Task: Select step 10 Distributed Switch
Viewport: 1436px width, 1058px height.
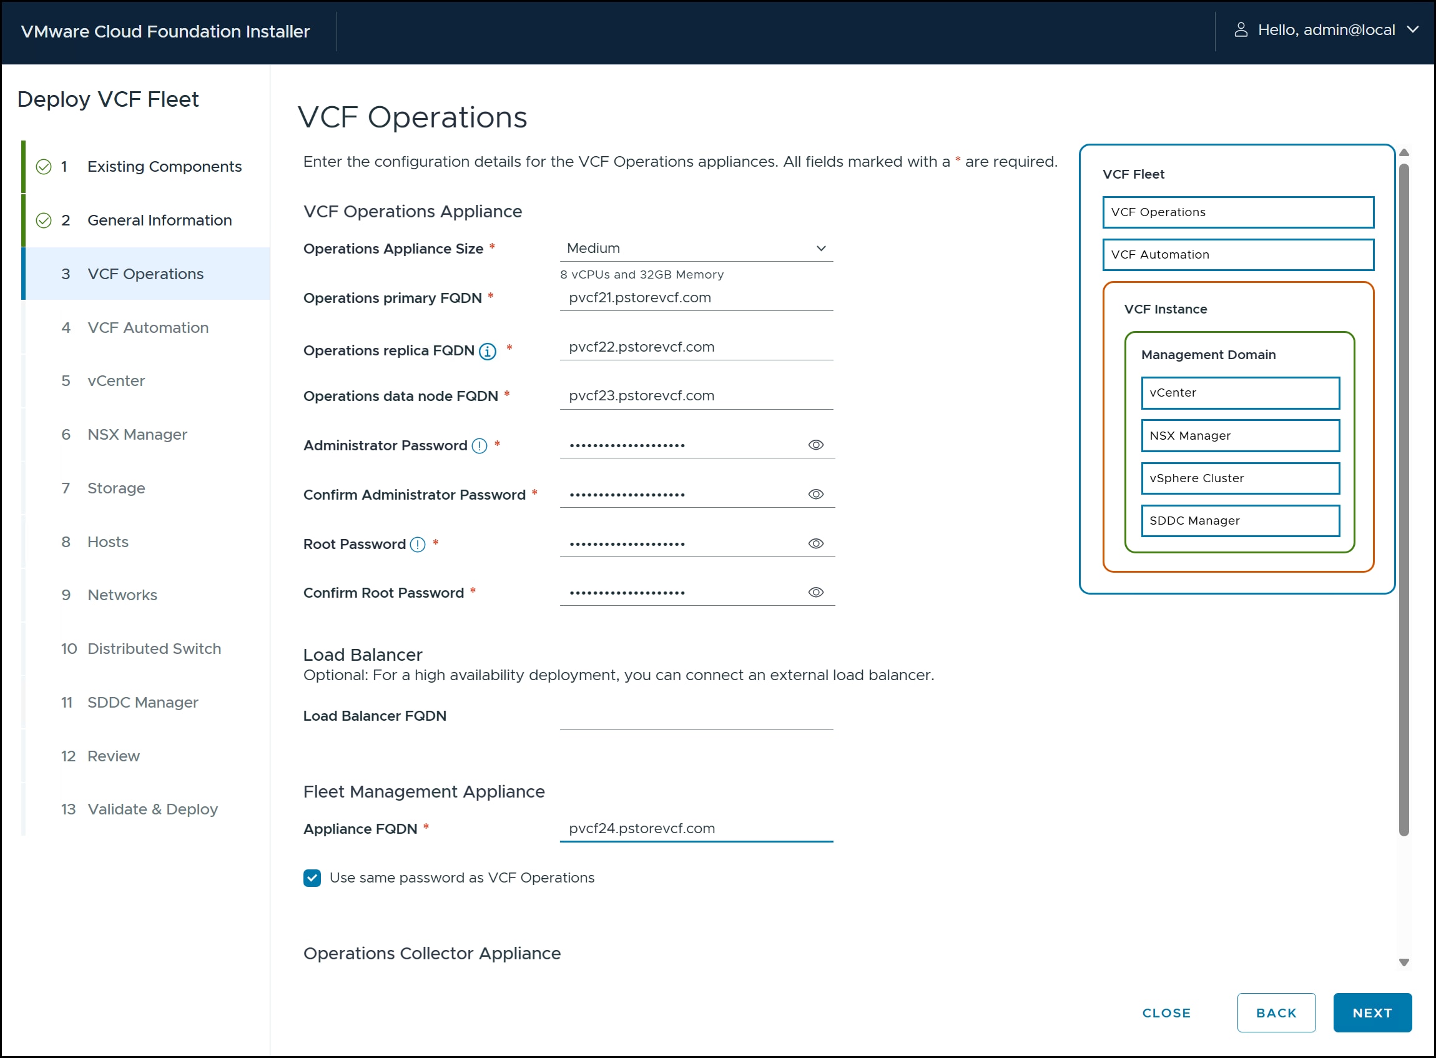Action: (147, 650)
